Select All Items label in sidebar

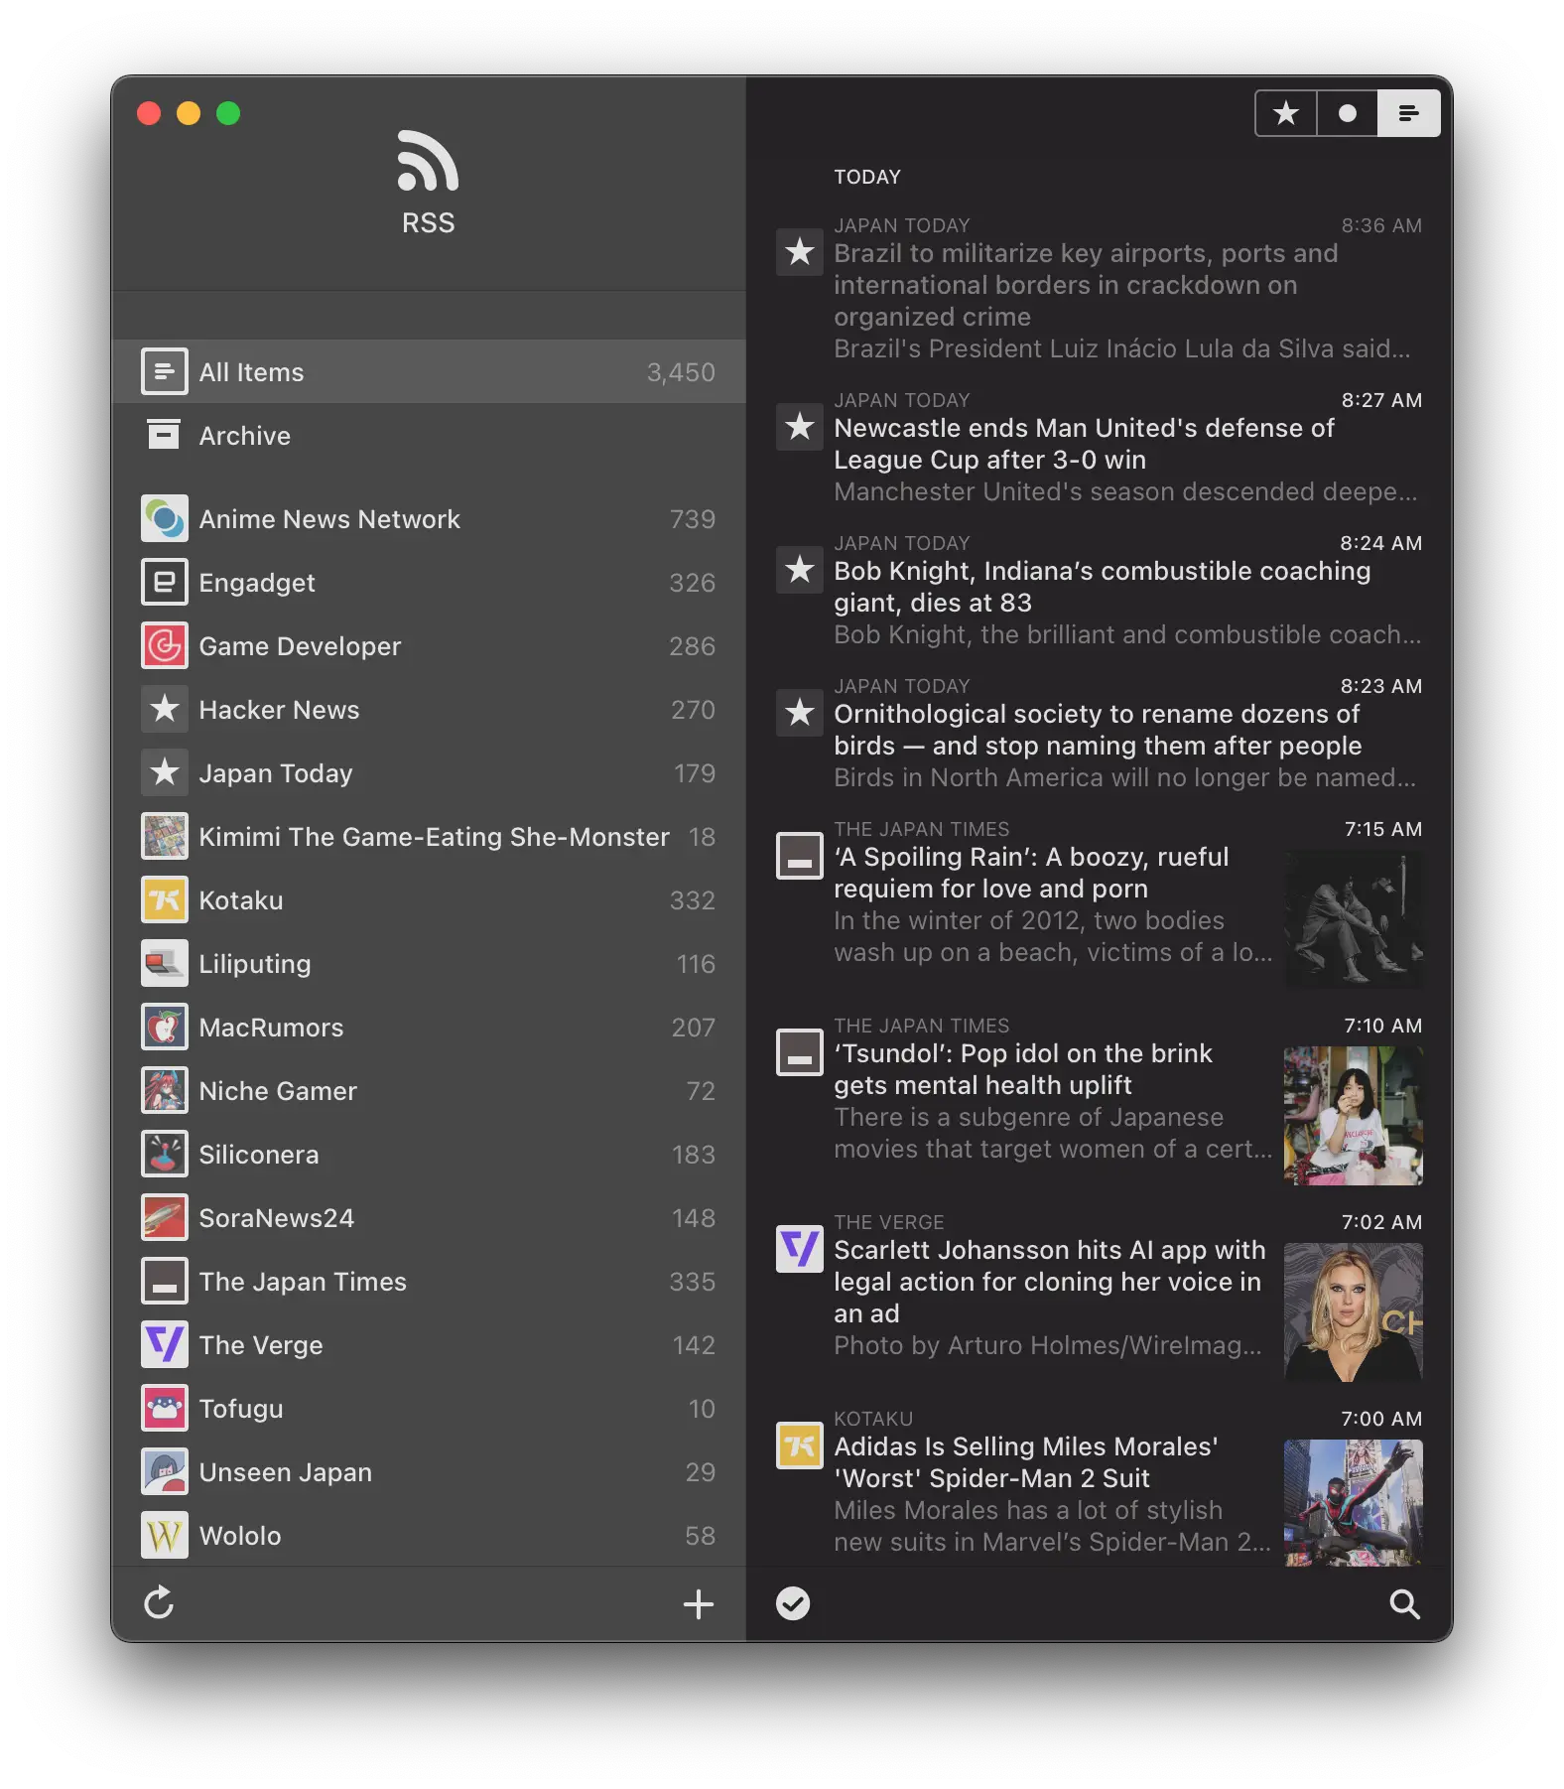(251, 372)
